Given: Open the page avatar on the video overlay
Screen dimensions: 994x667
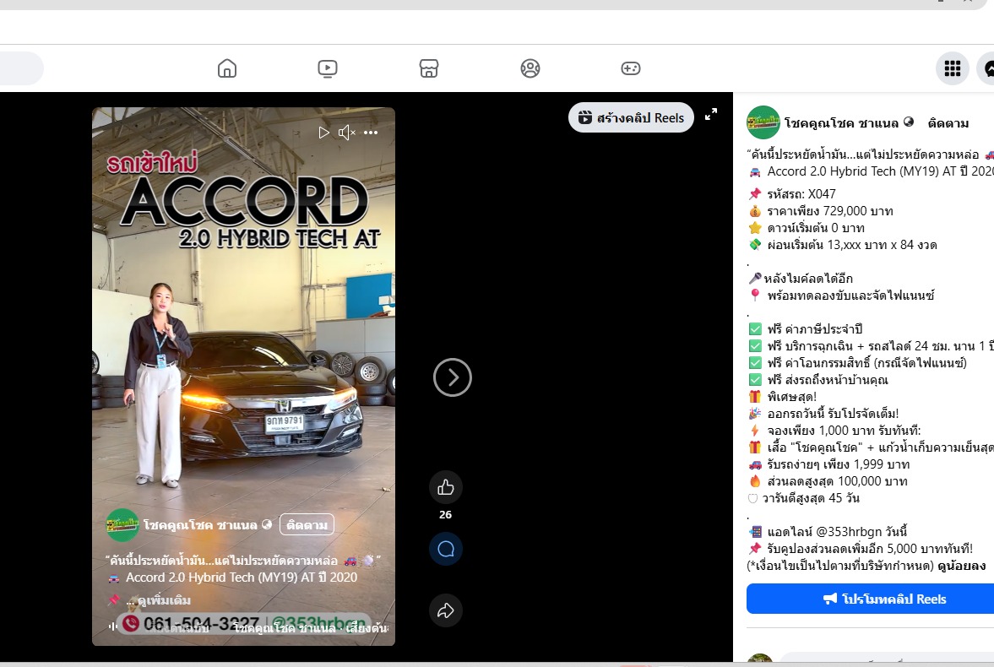Looking at the screenshot, I should point(122,525).
